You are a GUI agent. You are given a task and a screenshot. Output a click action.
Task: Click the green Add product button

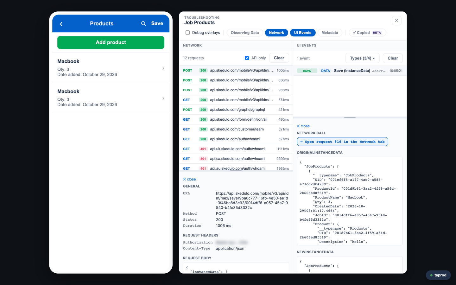pyautogui.click(x=111, y=42)
